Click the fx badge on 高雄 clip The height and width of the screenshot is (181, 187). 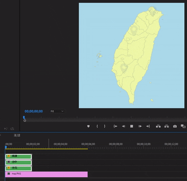(9, 156)
